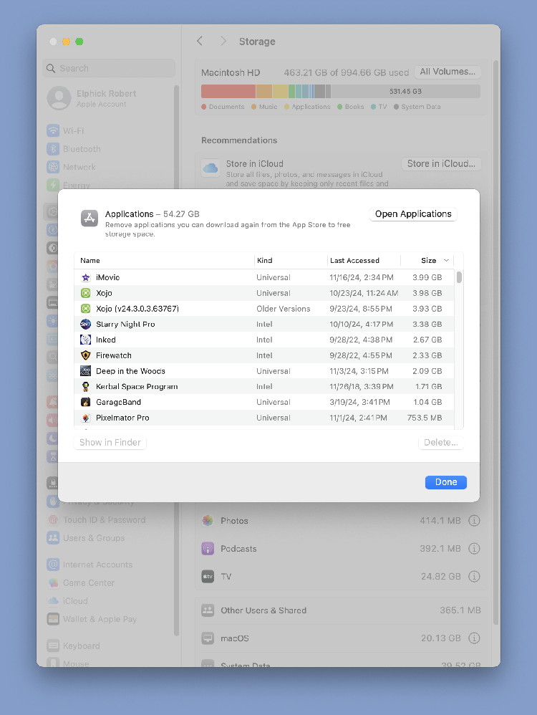Toggle the Size column sort chevron

coord(446,260)
